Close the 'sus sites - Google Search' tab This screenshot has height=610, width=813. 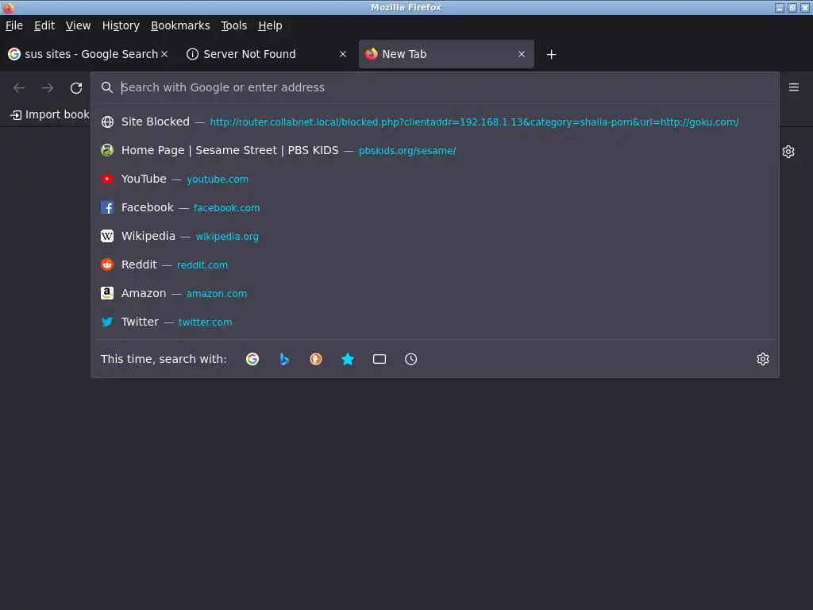[164, 54]
